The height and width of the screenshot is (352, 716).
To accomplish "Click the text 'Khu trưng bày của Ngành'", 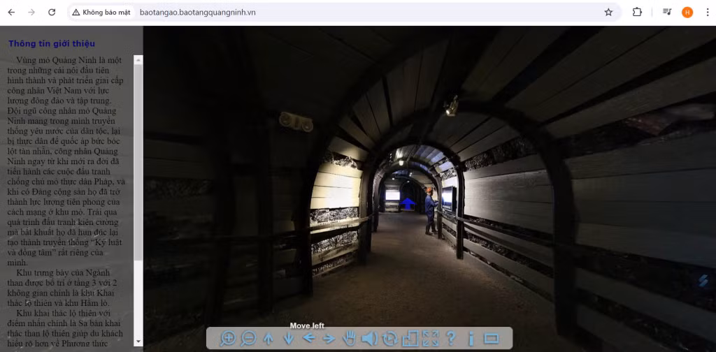I will 63,272.
